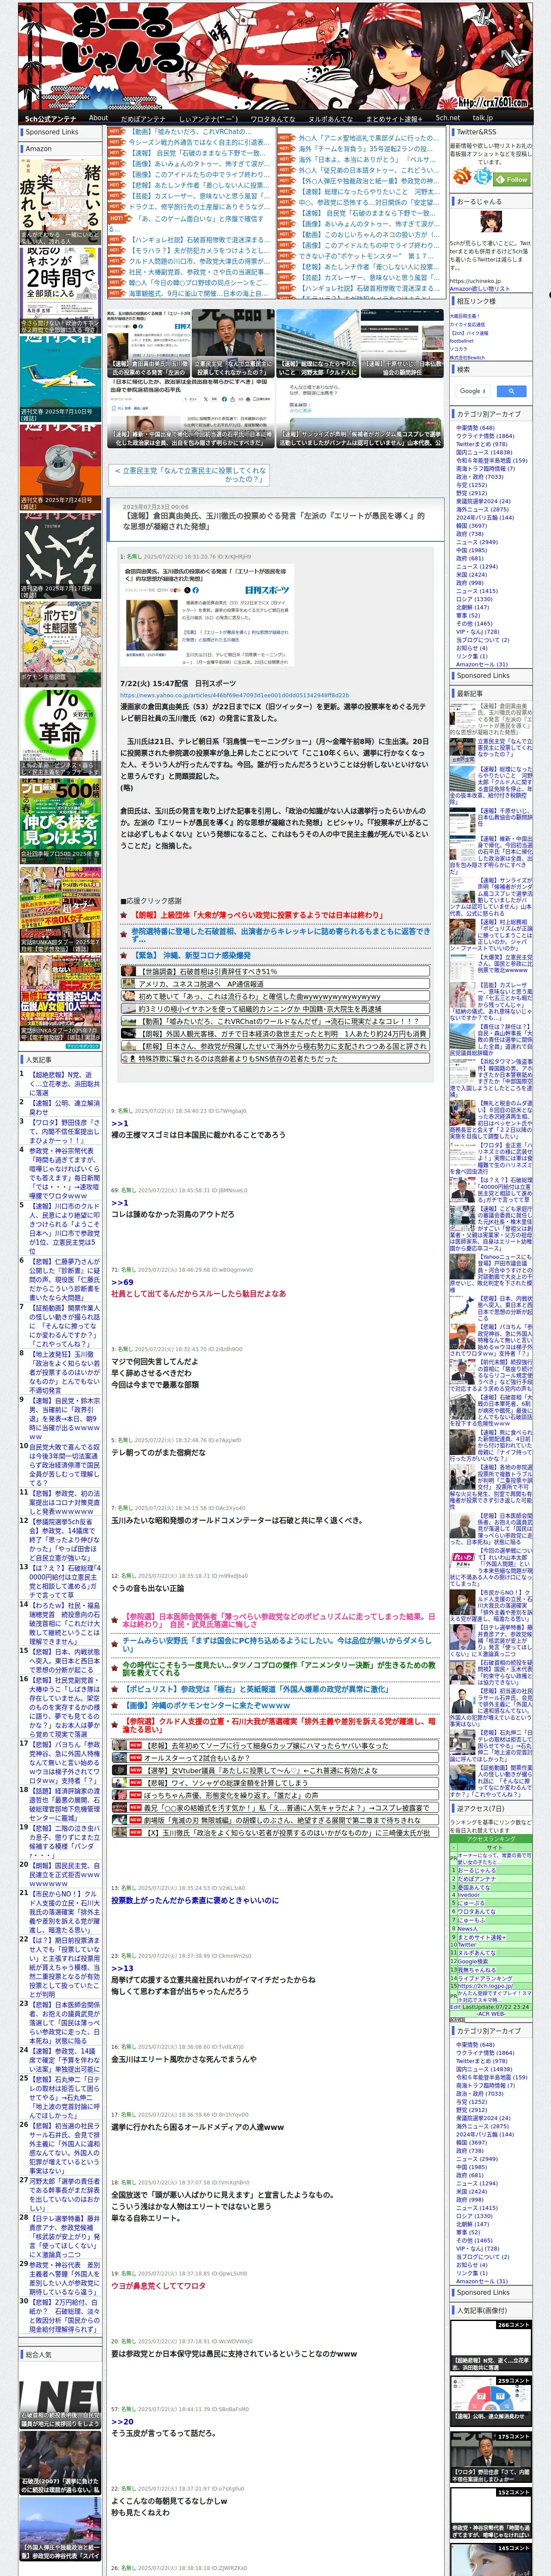Click the >>13 reply anchor
The width and height of the screenshot is (551, 2576).
click(122, 1968)
